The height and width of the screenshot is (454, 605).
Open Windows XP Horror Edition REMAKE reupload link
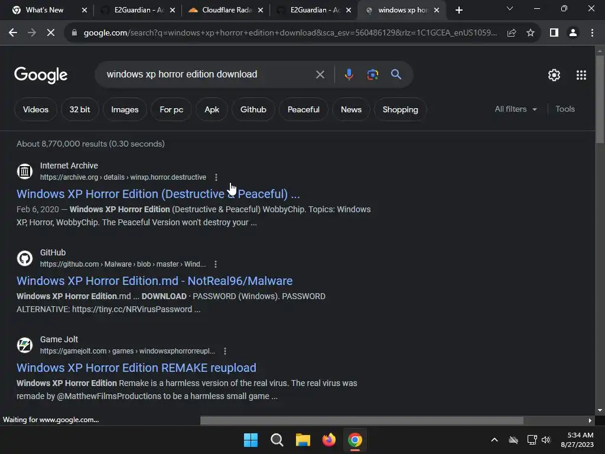click(136, 368)
